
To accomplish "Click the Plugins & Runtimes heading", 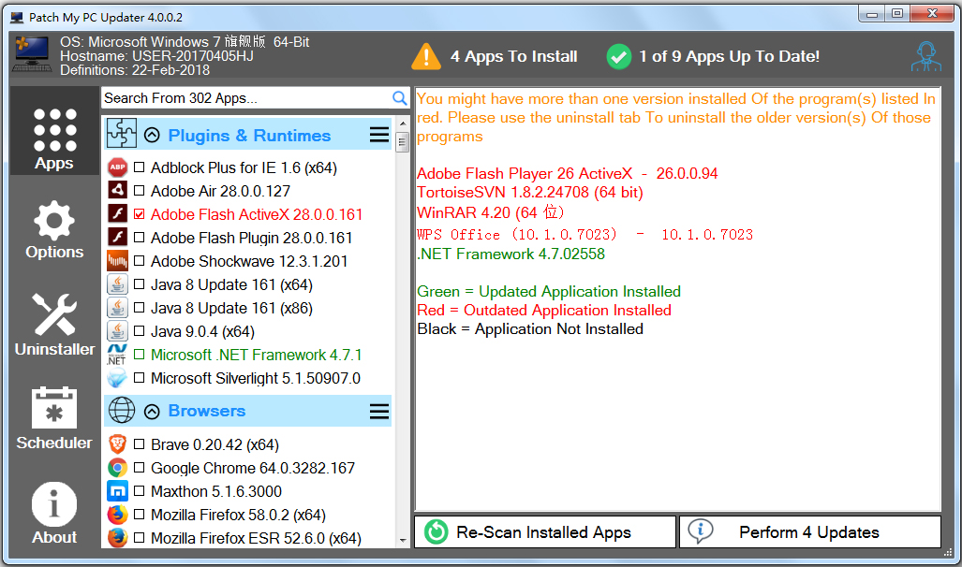I will (x=249, y=136).
